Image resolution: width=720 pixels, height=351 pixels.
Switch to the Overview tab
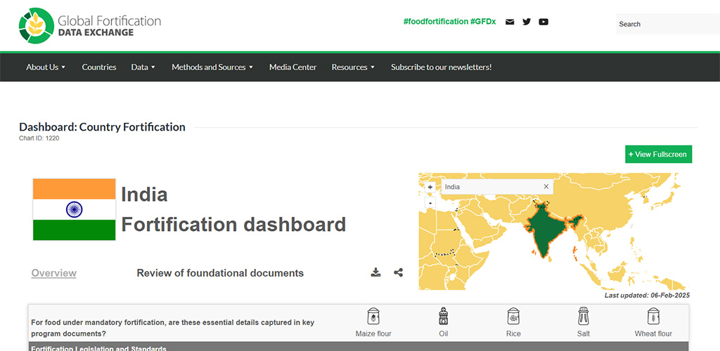pyautogui.click(x=53, y=273)
